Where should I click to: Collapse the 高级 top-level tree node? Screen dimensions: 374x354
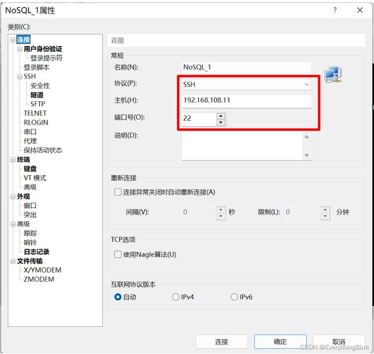(13, 224)
